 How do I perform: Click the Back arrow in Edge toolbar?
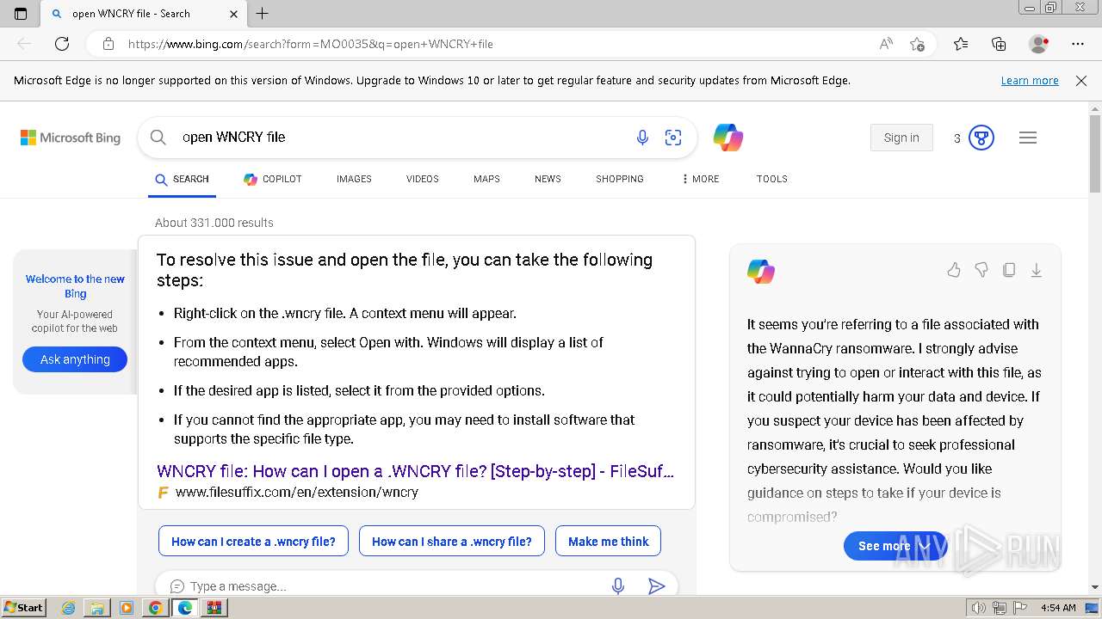[x=24, y=44]
